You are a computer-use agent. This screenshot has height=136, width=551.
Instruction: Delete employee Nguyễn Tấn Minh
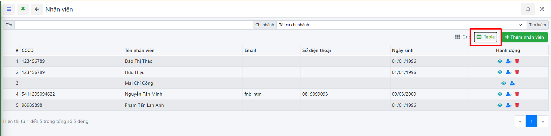pos(517,94)
